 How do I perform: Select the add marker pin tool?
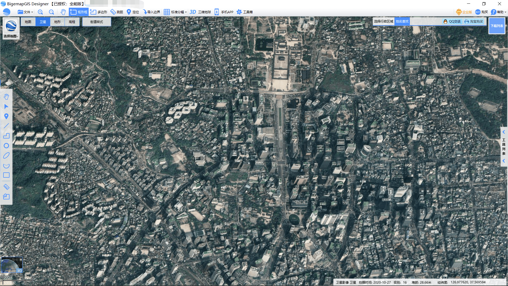[6, 116]
